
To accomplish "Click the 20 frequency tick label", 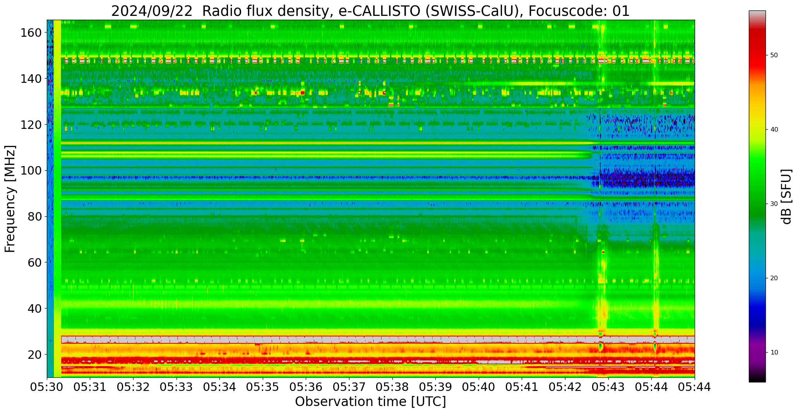I will (34, 354).
